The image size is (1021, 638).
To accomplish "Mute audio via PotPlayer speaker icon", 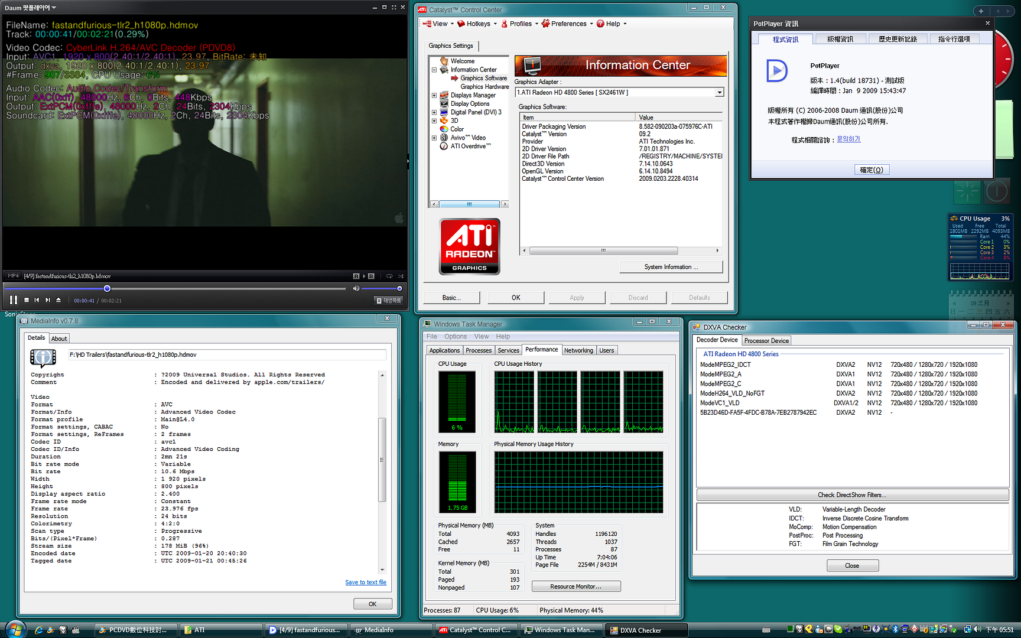I will click(356, 288).
